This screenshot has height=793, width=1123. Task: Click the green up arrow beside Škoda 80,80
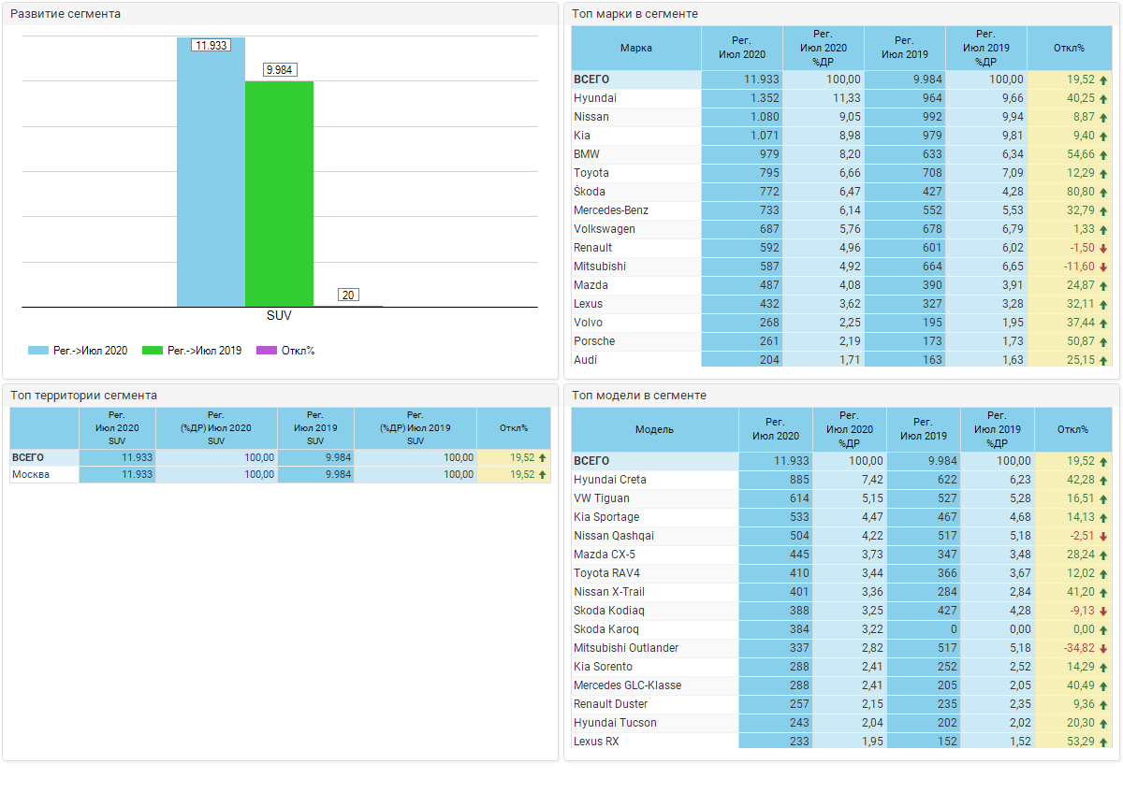[1103, 192]
